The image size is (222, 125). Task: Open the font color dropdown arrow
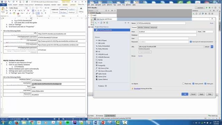click(20, 13)
